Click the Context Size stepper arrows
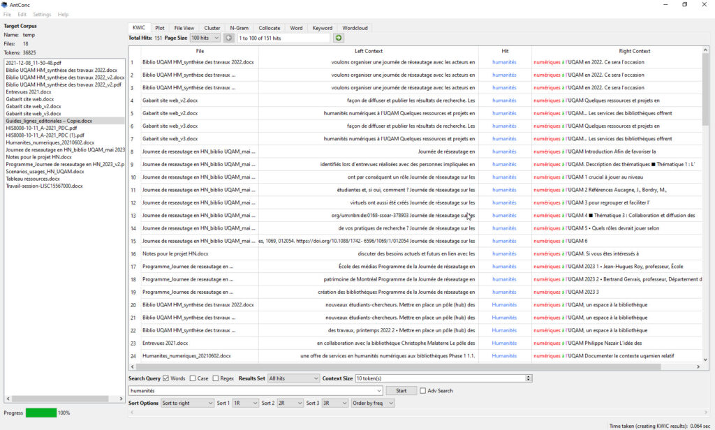 [529, 378]
